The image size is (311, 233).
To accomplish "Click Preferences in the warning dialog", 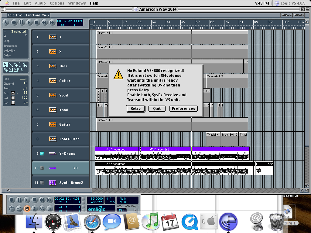I will click(x=183, y=109).
